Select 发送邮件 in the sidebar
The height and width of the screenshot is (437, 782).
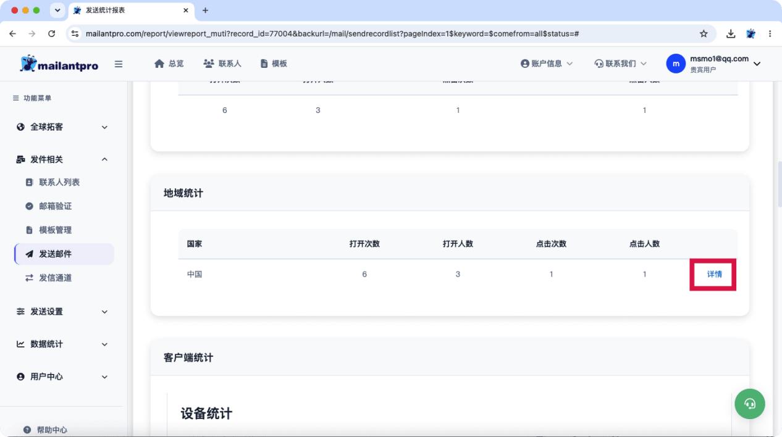(64, 254)
